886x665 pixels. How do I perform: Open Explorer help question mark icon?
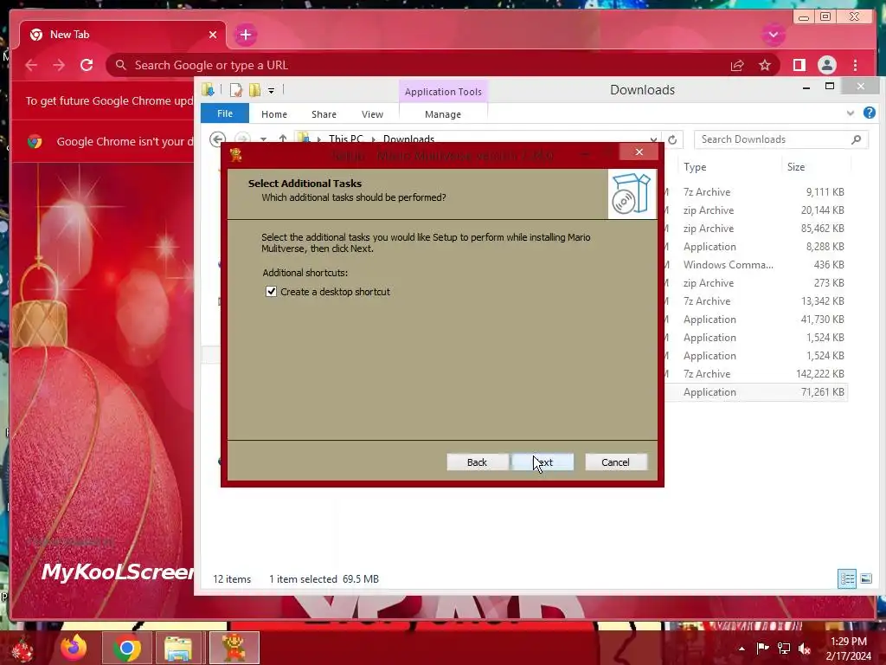pyautogui.click(x=869, y=113)
